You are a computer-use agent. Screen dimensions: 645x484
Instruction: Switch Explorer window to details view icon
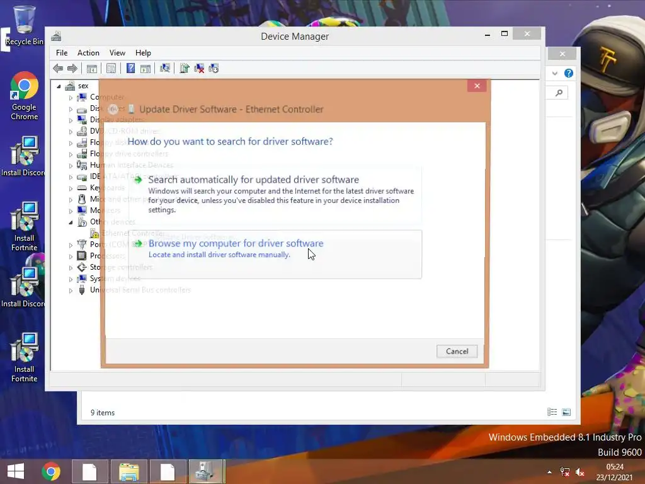[552, 412]
